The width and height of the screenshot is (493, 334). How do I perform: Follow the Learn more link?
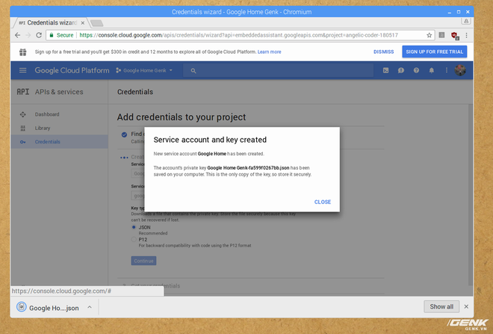tap(269, 52)
